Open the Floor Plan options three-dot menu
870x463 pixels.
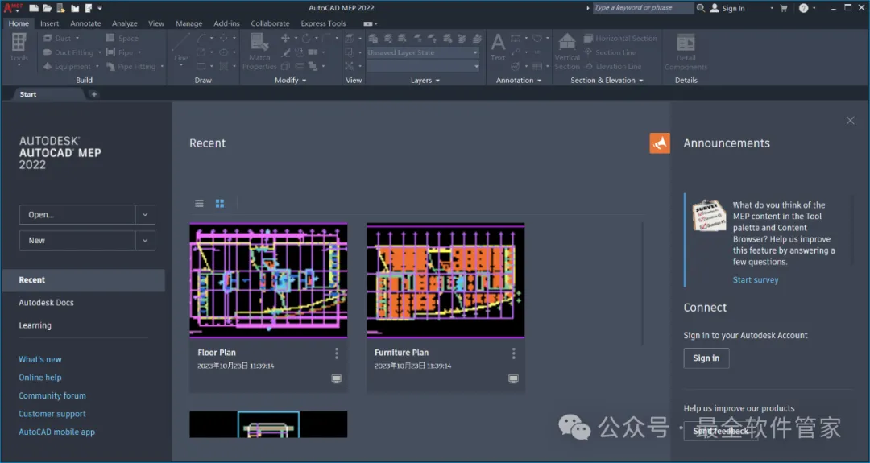(x=336, y=353)
